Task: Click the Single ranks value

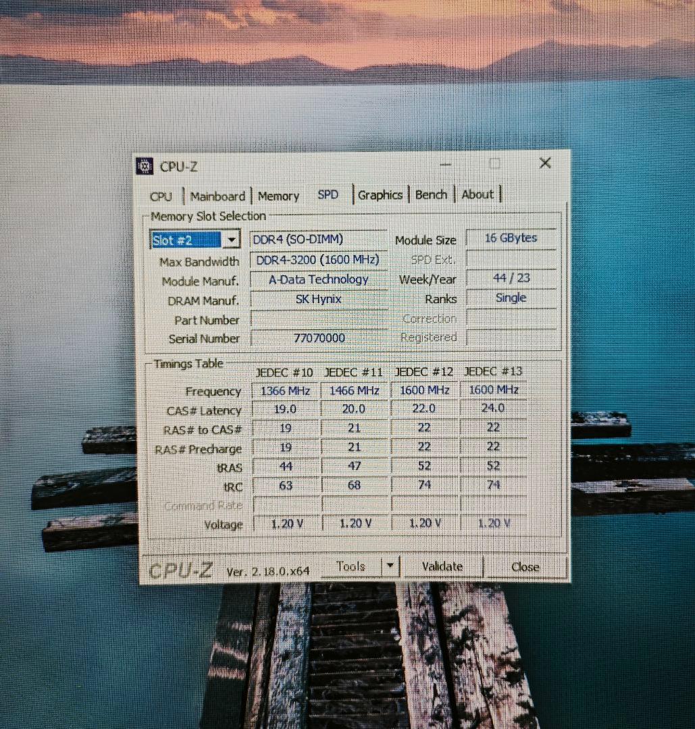Action: pos(511,298)
